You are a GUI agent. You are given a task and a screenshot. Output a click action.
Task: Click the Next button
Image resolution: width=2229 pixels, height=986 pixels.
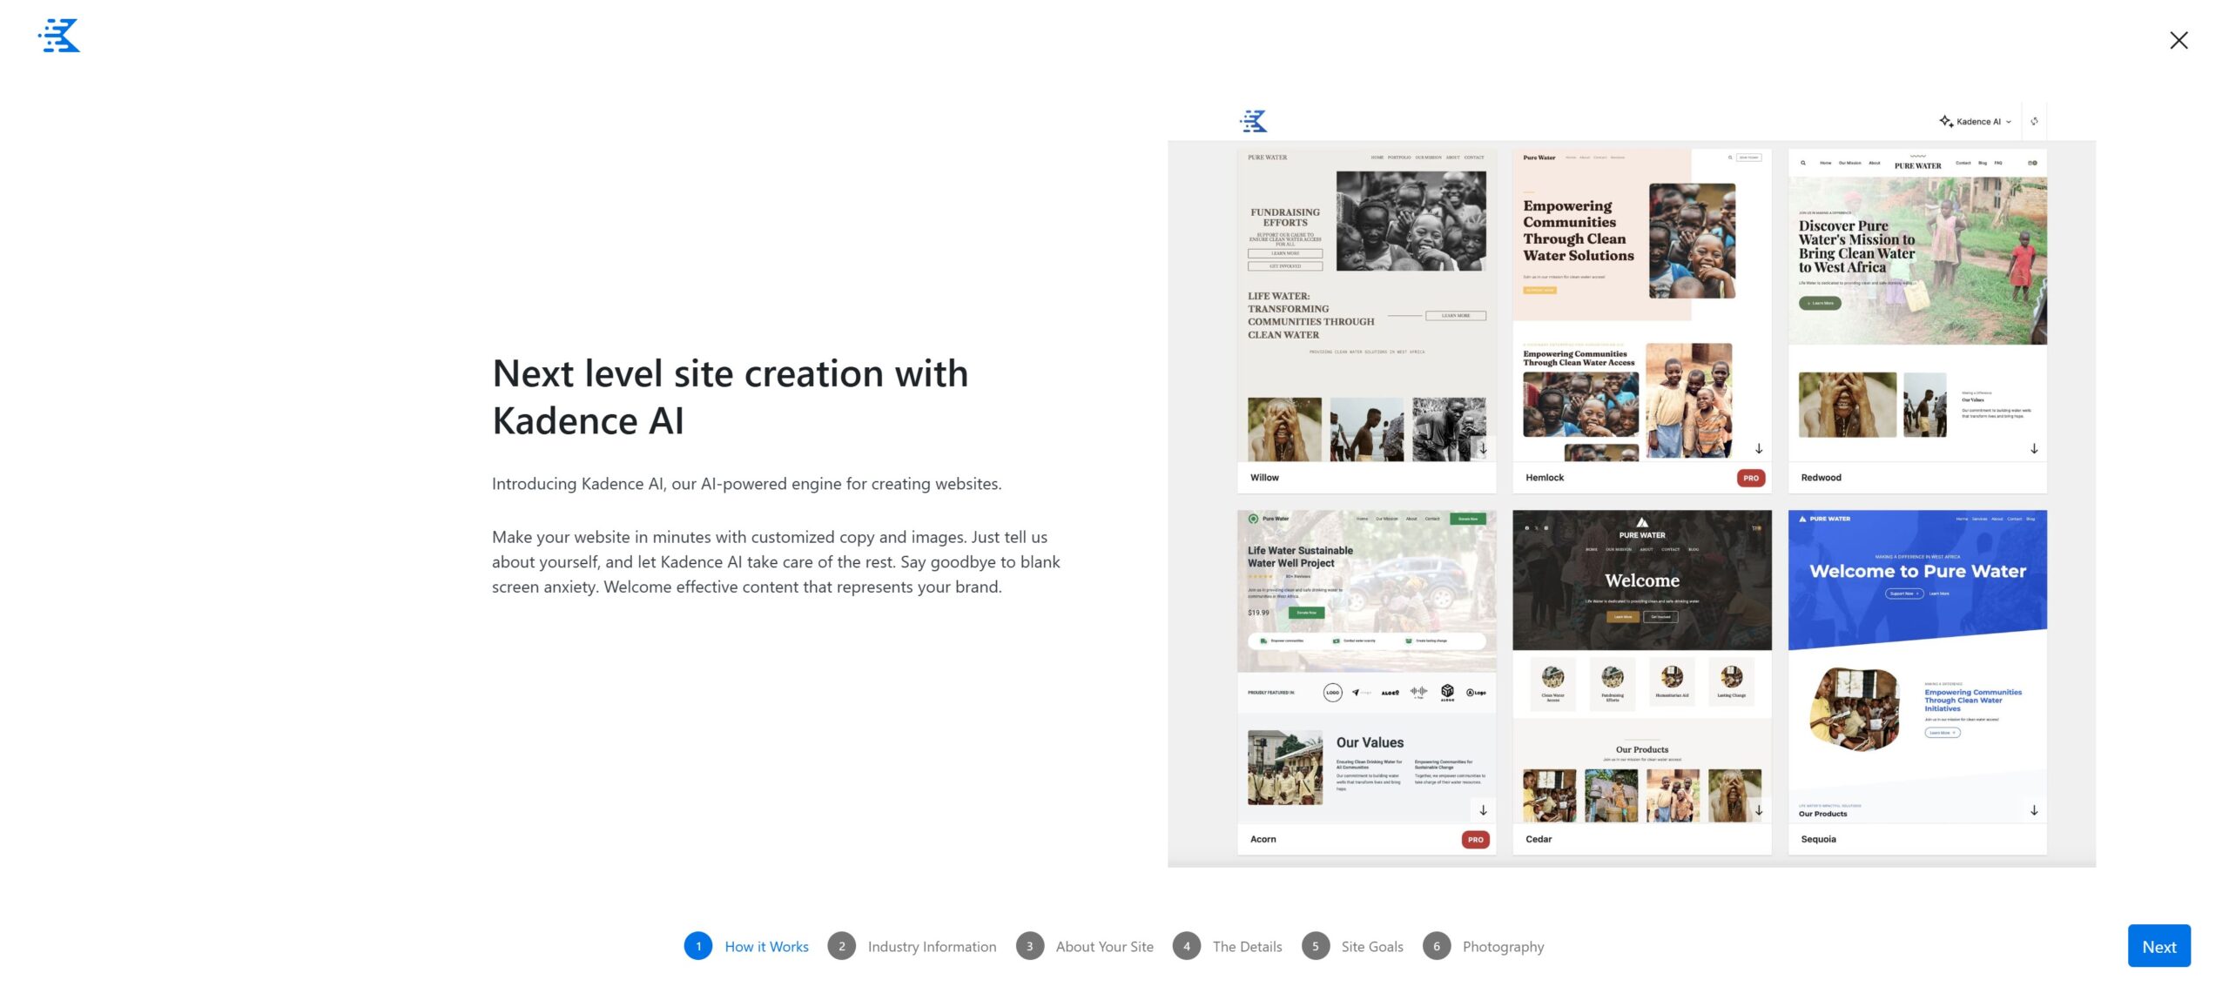2158,945
